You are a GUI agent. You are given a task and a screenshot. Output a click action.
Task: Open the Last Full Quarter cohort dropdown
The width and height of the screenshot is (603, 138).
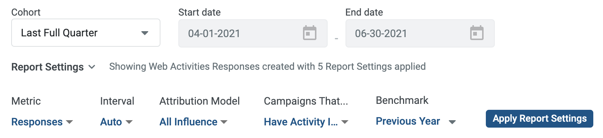(86, 33)
